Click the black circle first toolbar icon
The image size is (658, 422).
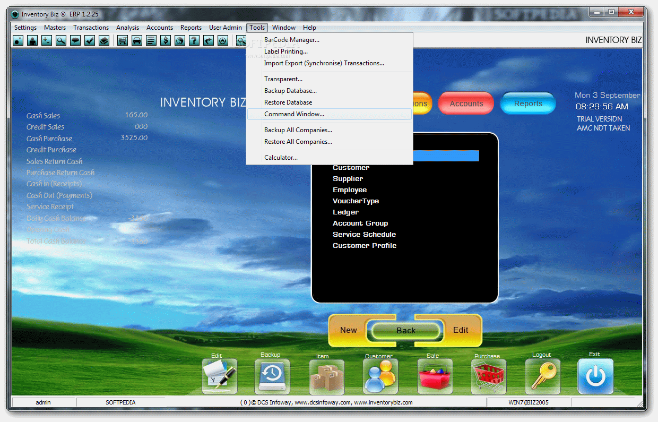pyautogui.click(x=18, y=40)
